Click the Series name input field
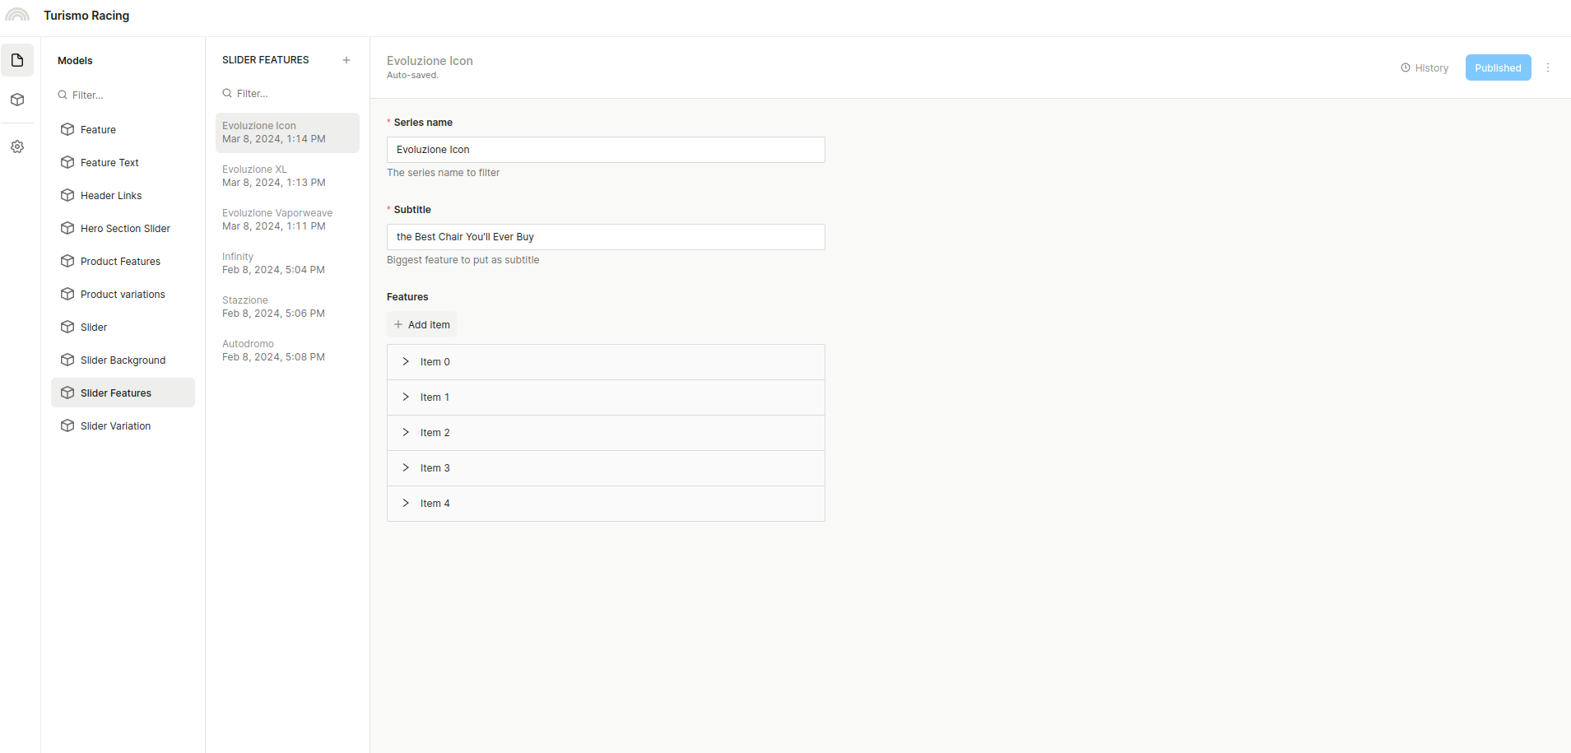 (606, 150)
